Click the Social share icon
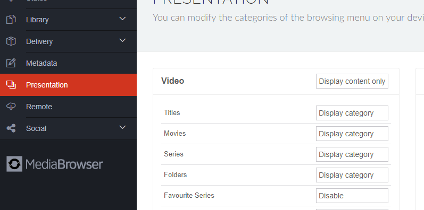 coord(11,128)
